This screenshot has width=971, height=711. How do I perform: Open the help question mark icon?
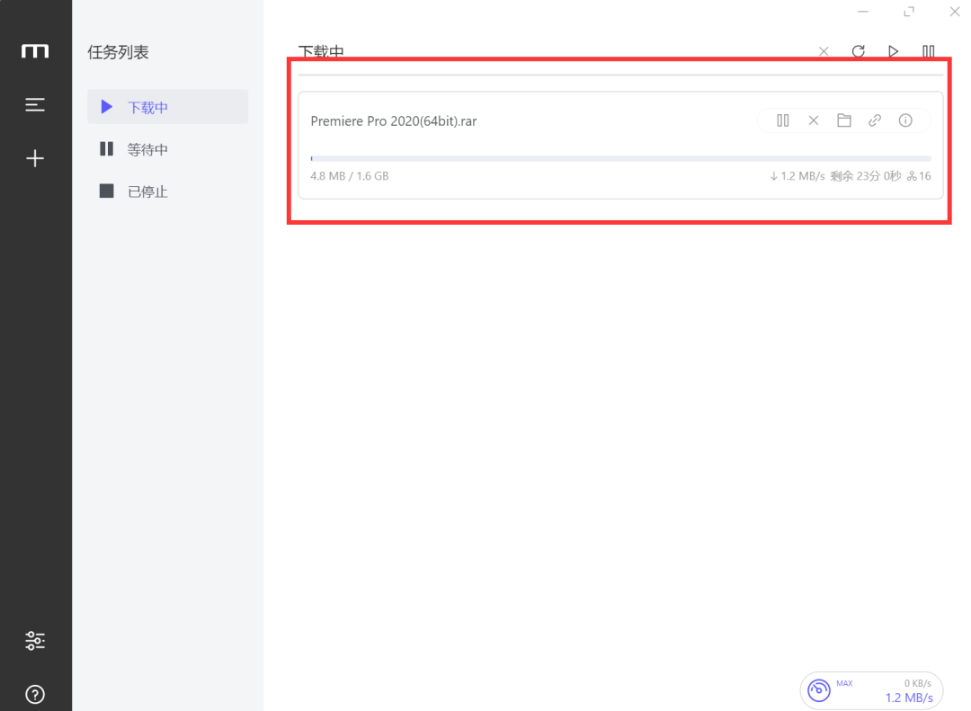(x=35, y=694)
